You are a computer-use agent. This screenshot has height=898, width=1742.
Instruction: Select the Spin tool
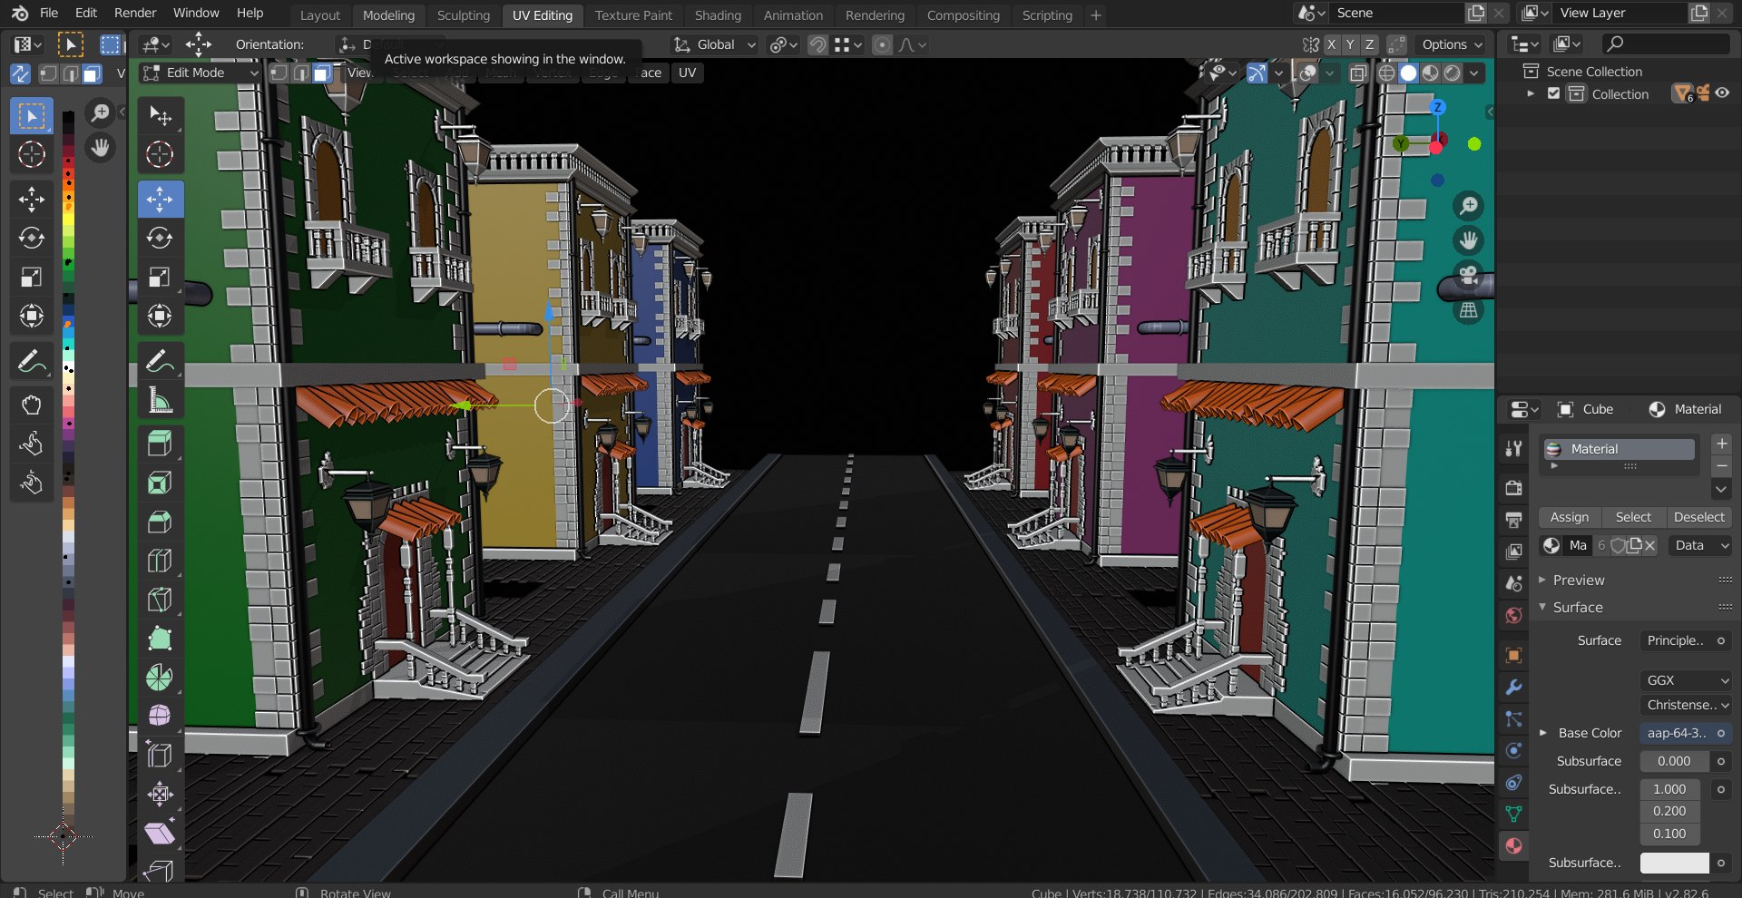click(x=160, y=678)
